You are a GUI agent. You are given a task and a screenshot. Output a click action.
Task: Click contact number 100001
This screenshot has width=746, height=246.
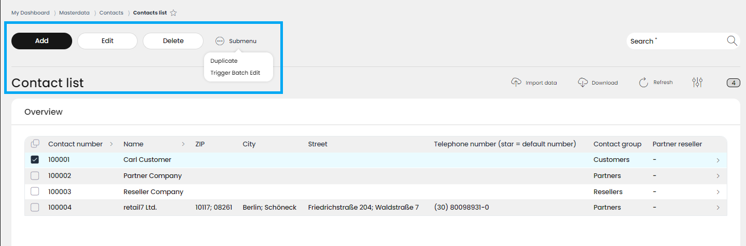coord(59,160)
